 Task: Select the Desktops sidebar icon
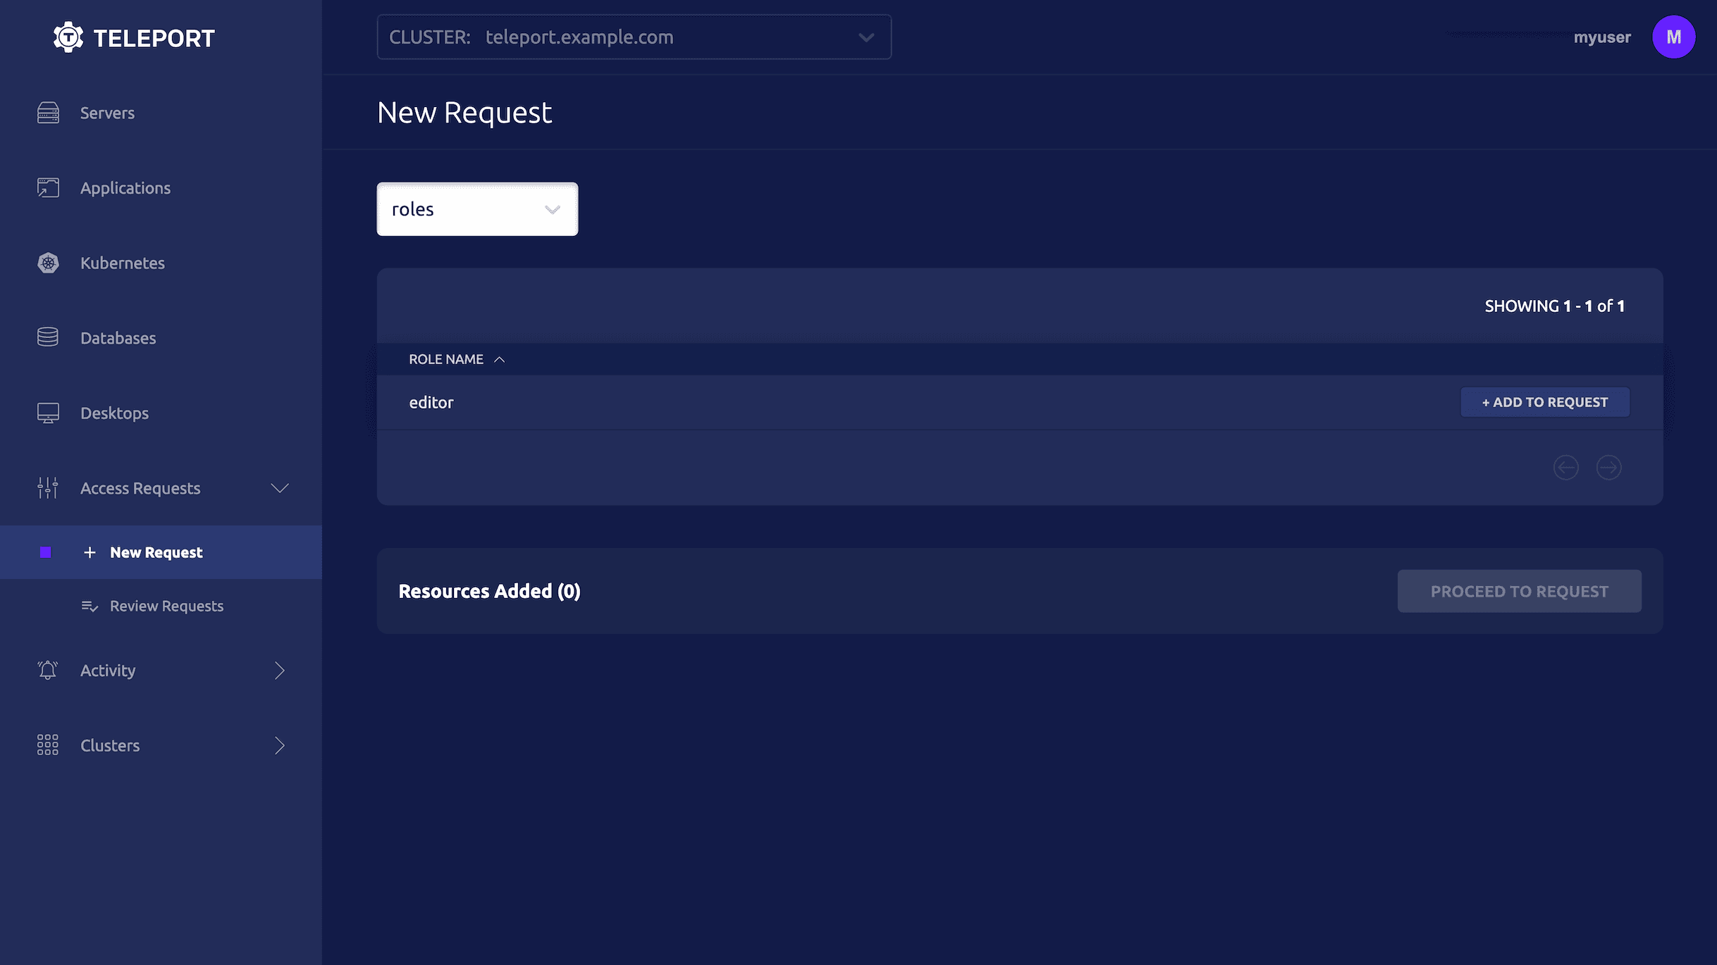click(47, 412)
